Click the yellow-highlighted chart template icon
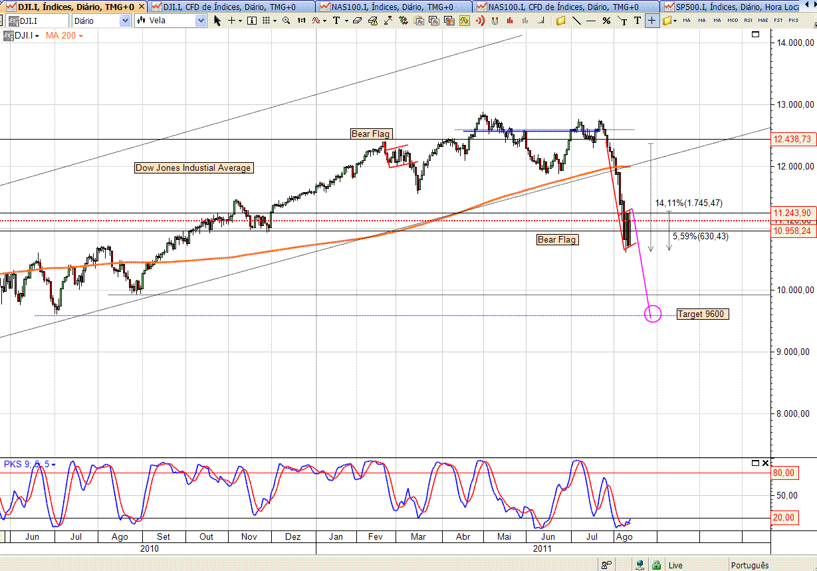 point(464,21)
